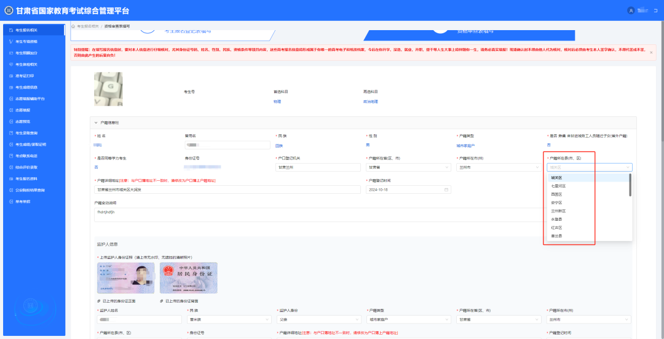
Task: Click the 志愿填报 sidebar icon
Action: 9,110
